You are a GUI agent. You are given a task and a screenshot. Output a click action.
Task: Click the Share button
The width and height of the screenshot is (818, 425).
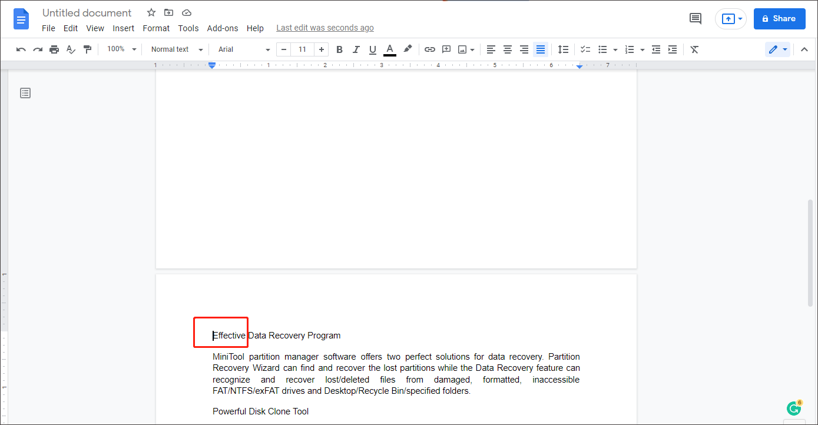coord(779,18)
